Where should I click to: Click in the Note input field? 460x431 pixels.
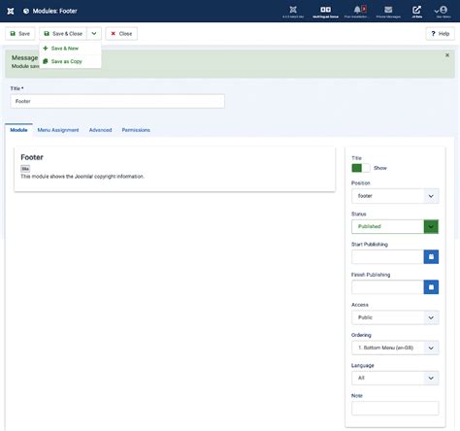(395, 409)
